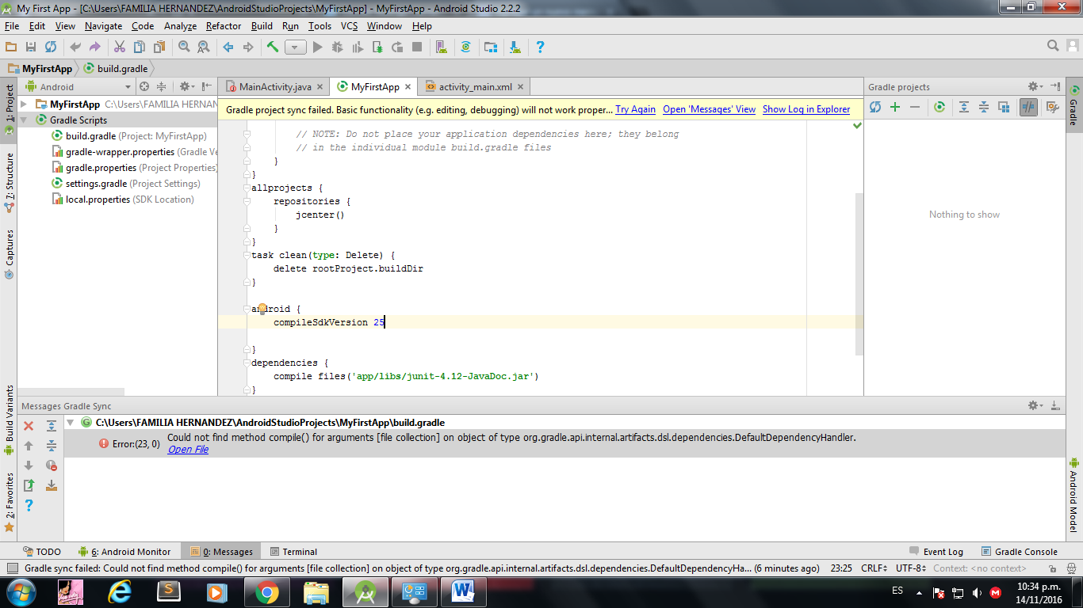This screenshot has height=608, width=1083.
Task: Click scroll from source target icon
Action: (144, 87)
